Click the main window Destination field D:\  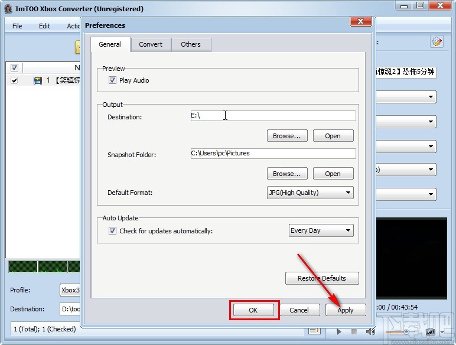[x=70, y=309]
